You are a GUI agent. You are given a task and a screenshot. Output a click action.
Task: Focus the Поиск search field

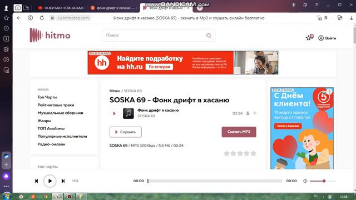point(159,36)
